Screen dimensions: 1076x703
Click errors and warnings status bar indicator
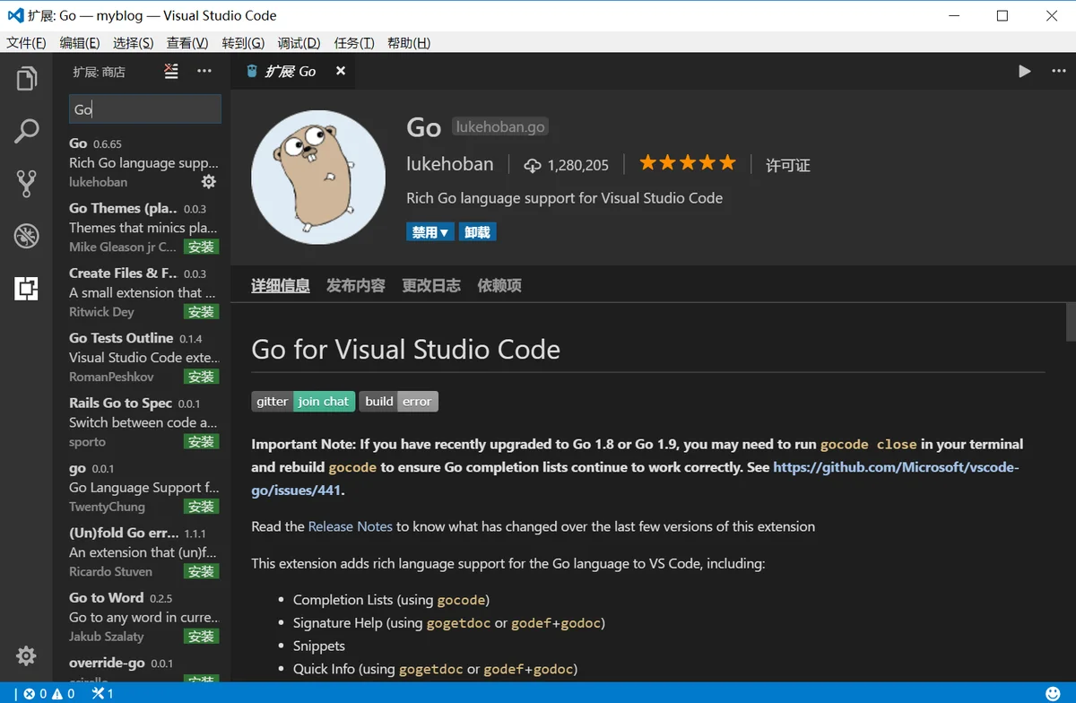click(49, 694)
